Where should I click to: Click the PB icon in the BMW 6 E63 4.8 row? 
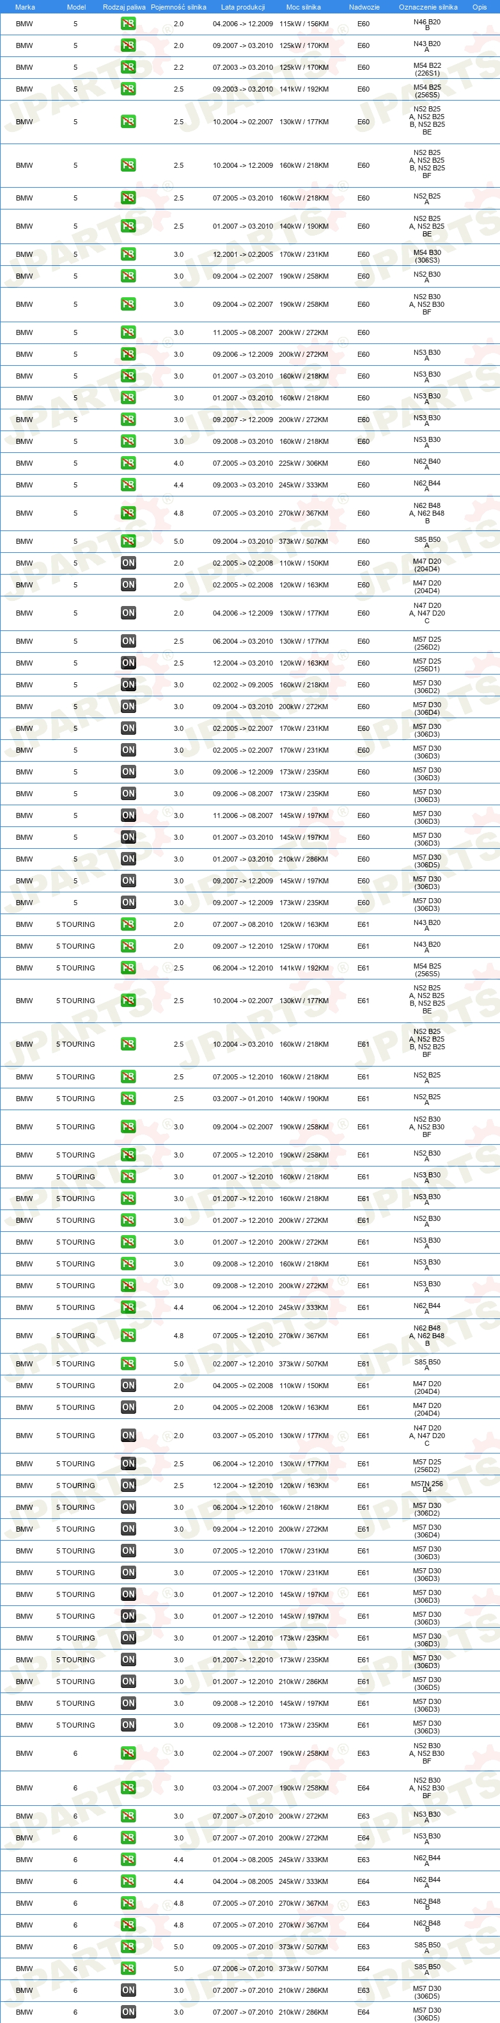pos(128,1904)
